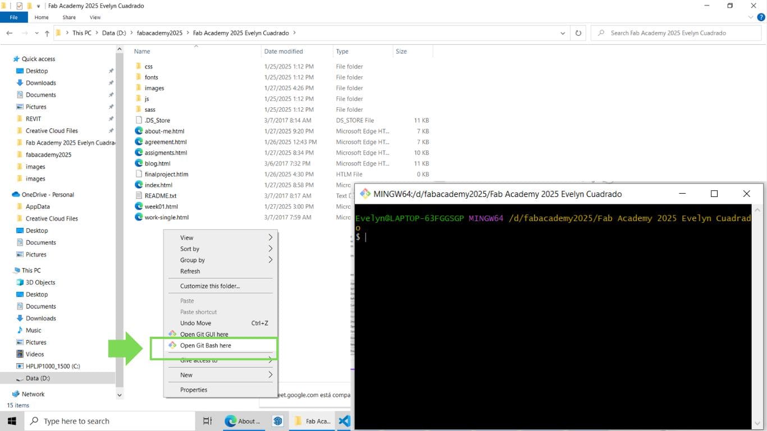The width and height of the screenshot is (767, 431).
Task: Select the work-single.html file icon
Action: coord(139,217)
